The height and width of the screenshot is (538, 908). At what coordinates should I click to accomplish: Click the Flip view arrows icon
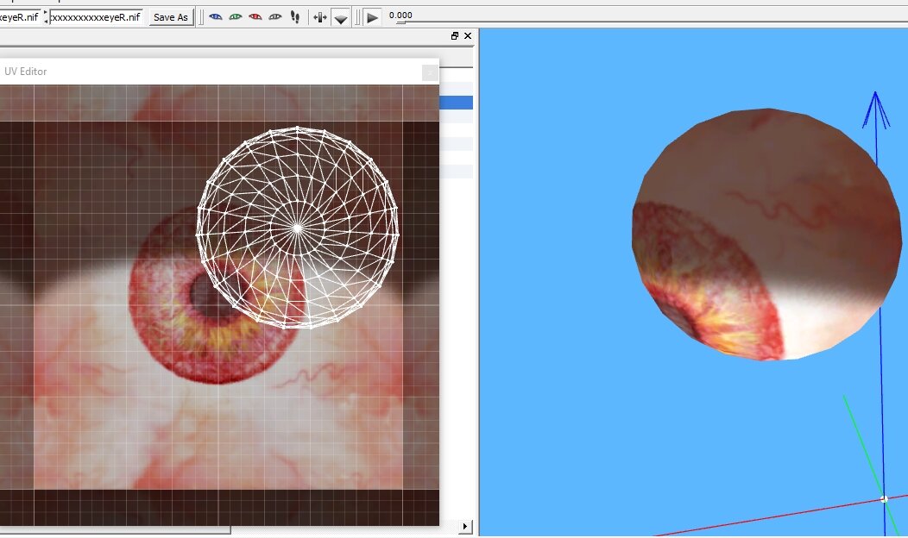tap(319, 17)
